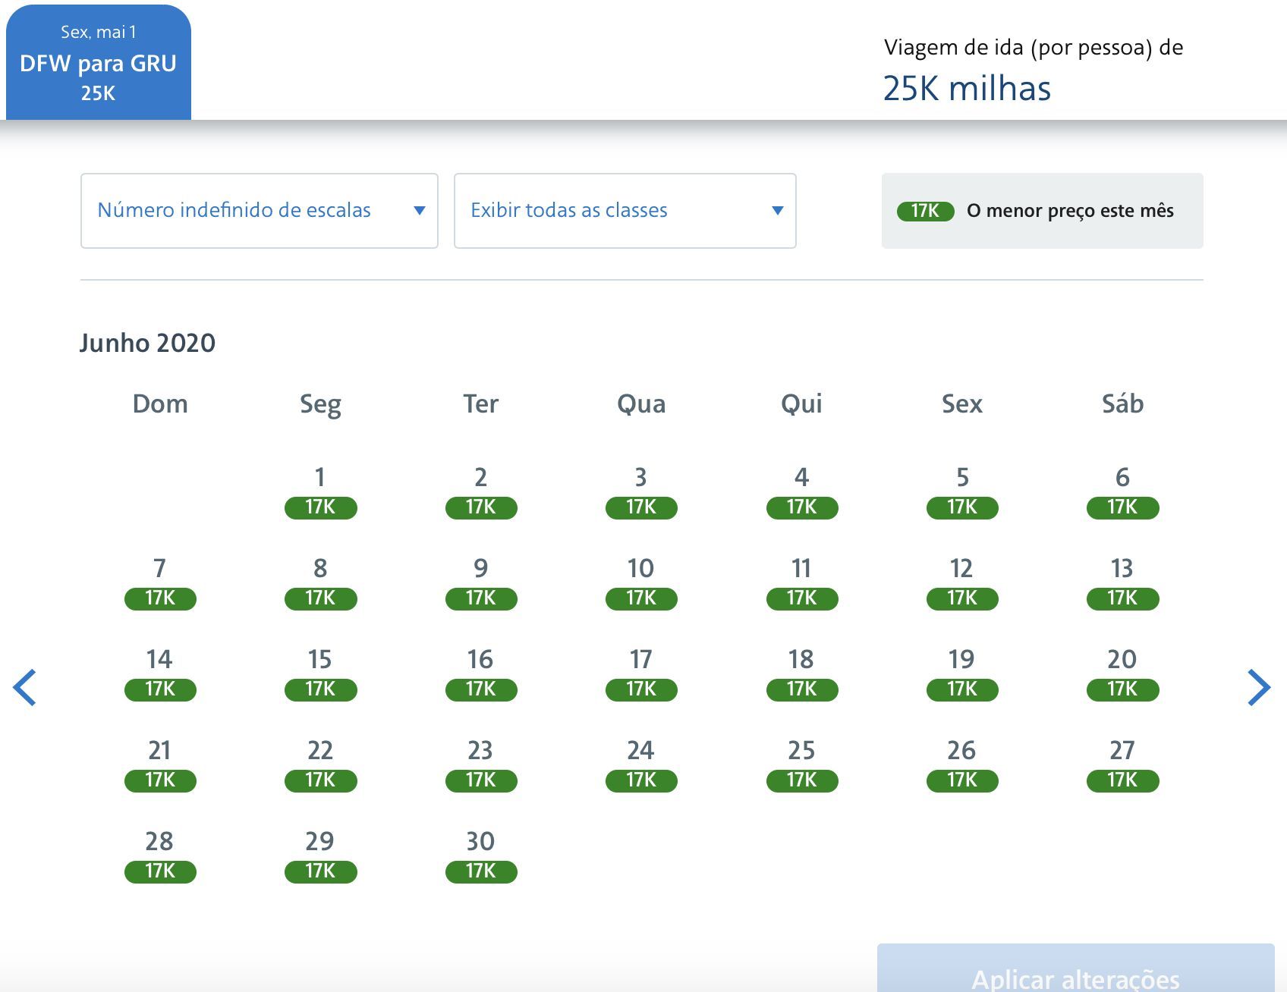1287x992 pixels.
Task: Open the 'Número indefinido de escalas' dropdown
Action: [260, 211]
